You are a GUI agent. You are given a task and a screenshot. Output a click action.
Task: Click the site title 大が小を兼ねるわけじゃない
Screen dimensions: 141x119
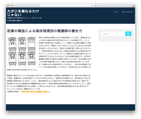click(23, 13)
